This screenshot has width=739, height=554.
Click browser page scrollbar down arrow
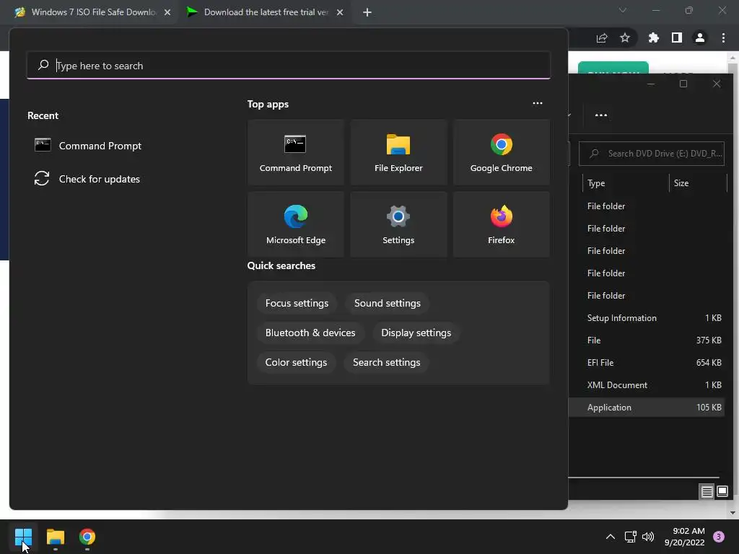(733, 513)
